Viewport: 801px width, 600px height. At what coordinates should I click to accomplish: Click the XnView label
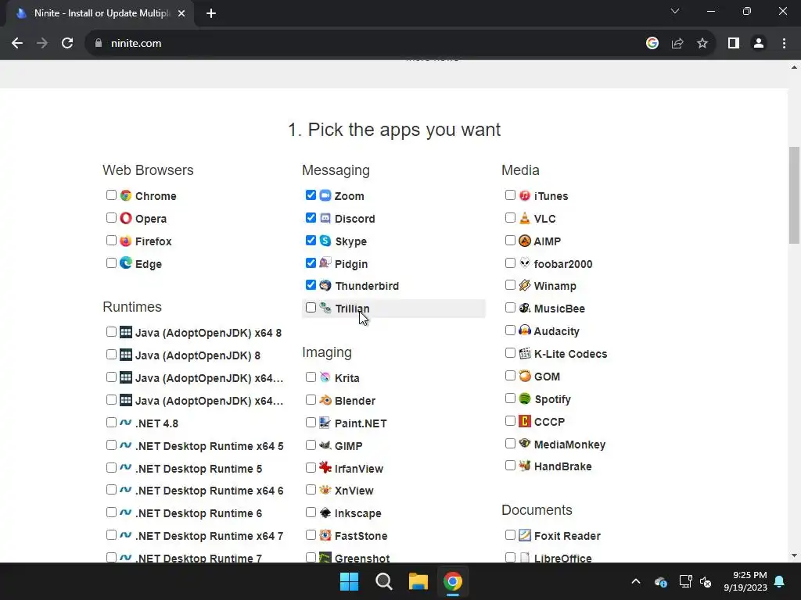point(354,491)
